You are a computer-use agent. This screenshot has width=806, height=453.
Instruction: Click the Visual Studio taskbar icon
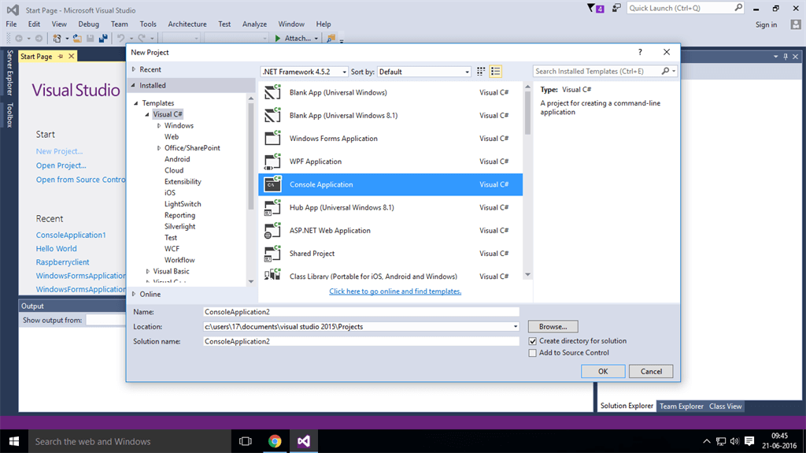tap(303, 441)
